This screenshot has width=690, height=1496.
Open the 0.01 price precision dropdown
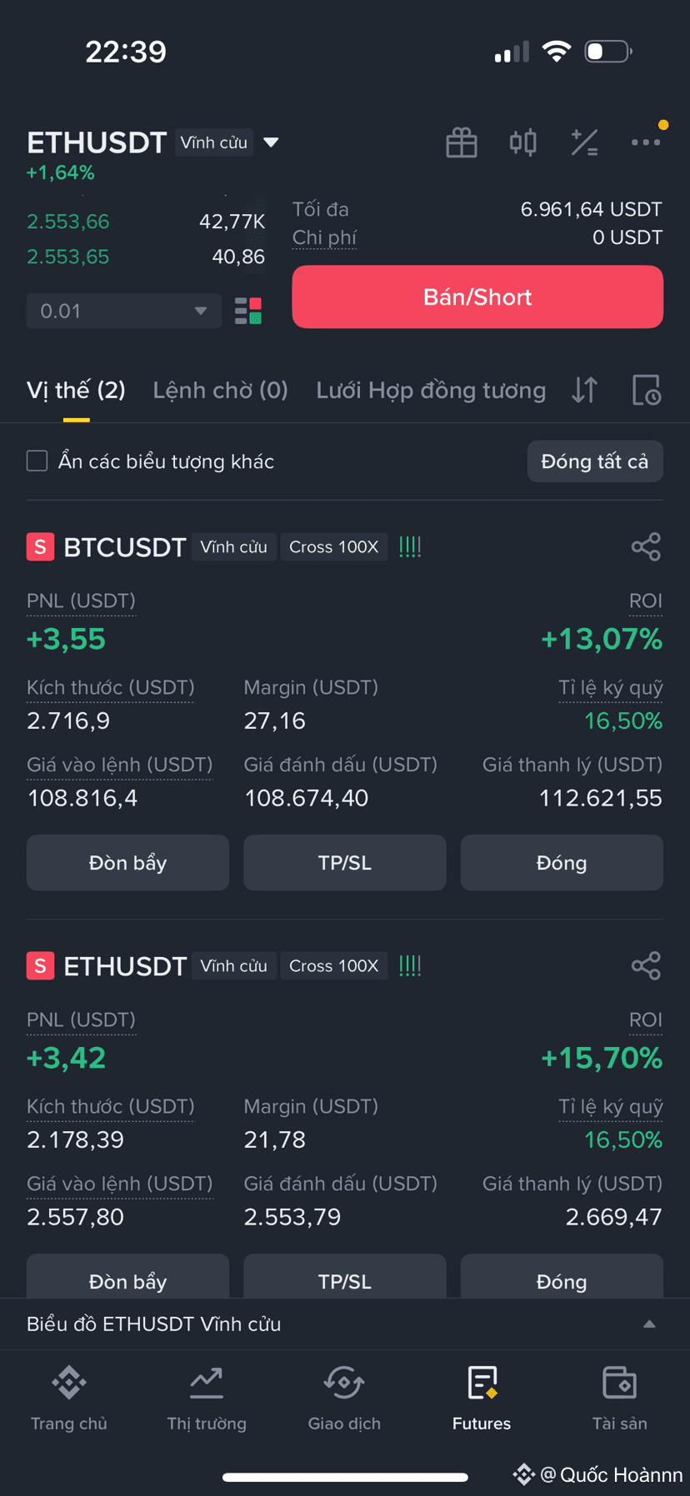(x=124, y=311)
